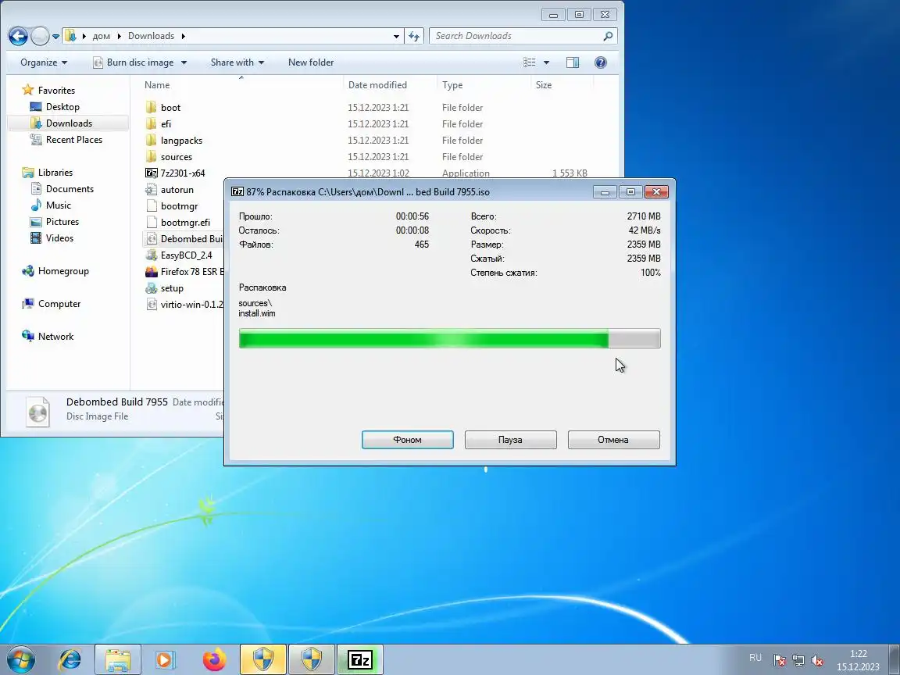Open the recent locations dropdown beside Forward
Image resolution: width=900 pixels, height=675 pixels.
(x=55, y=36)
